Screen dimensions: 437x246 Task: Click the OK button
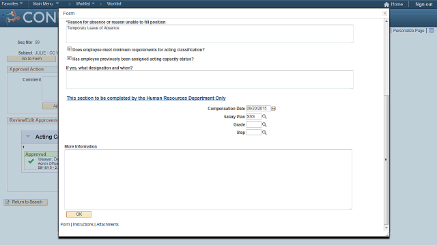79,214
